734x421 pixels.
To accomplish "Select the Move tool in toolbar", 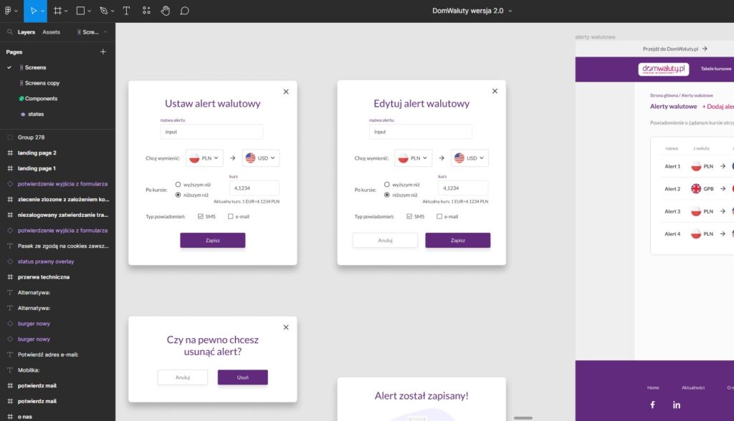I will [x=31, y=11].
